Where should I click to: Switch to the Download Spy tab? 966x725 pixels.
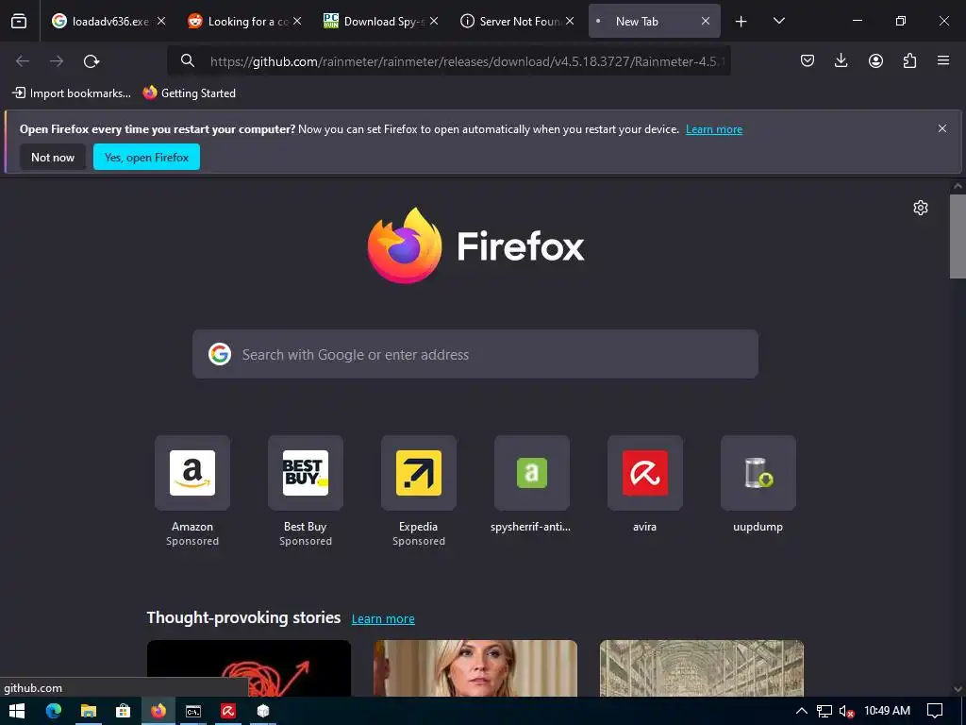[x=381, y=21]
